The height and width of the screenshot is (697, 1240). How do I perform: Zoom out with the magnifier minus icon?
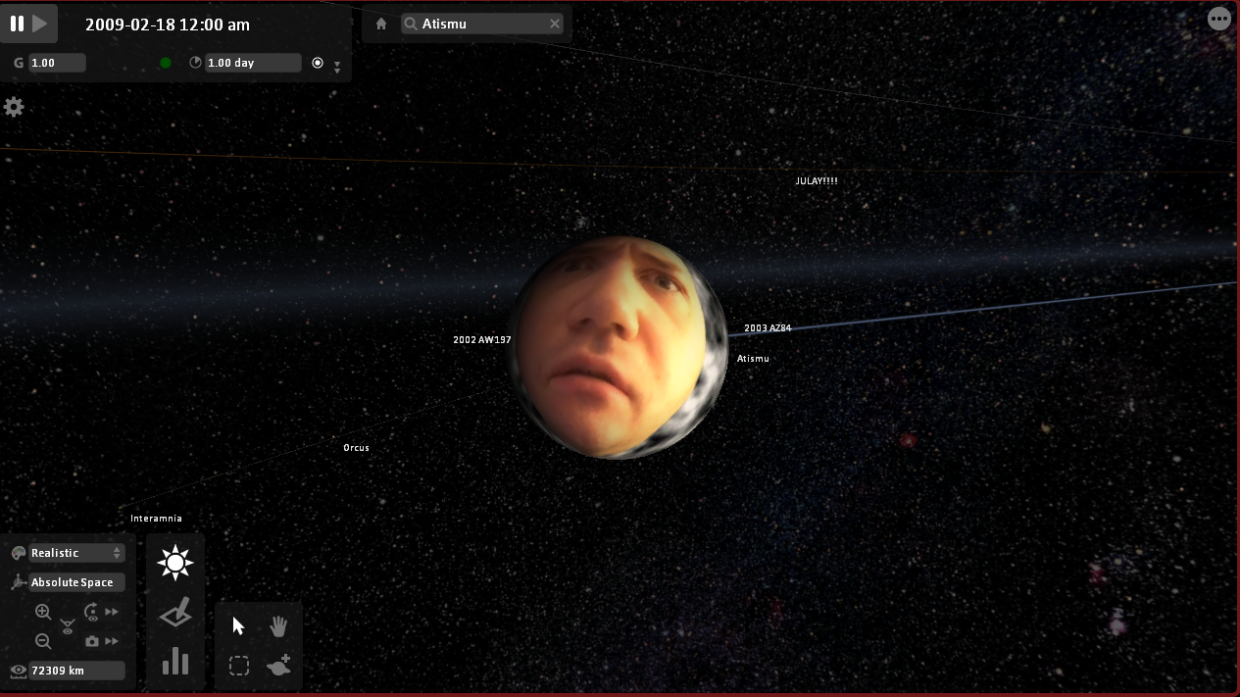[x=42, y=641]
